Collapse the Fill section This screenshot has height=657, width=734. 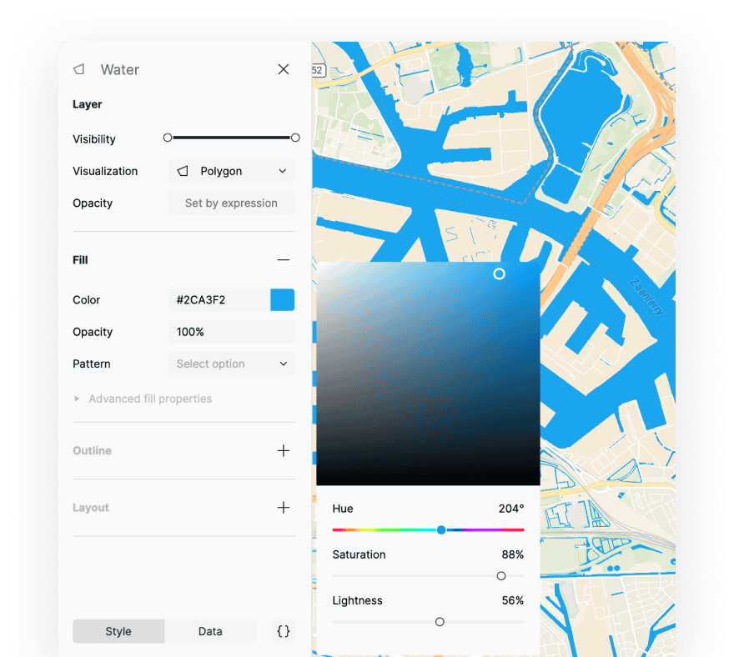(x=284, y=259)
